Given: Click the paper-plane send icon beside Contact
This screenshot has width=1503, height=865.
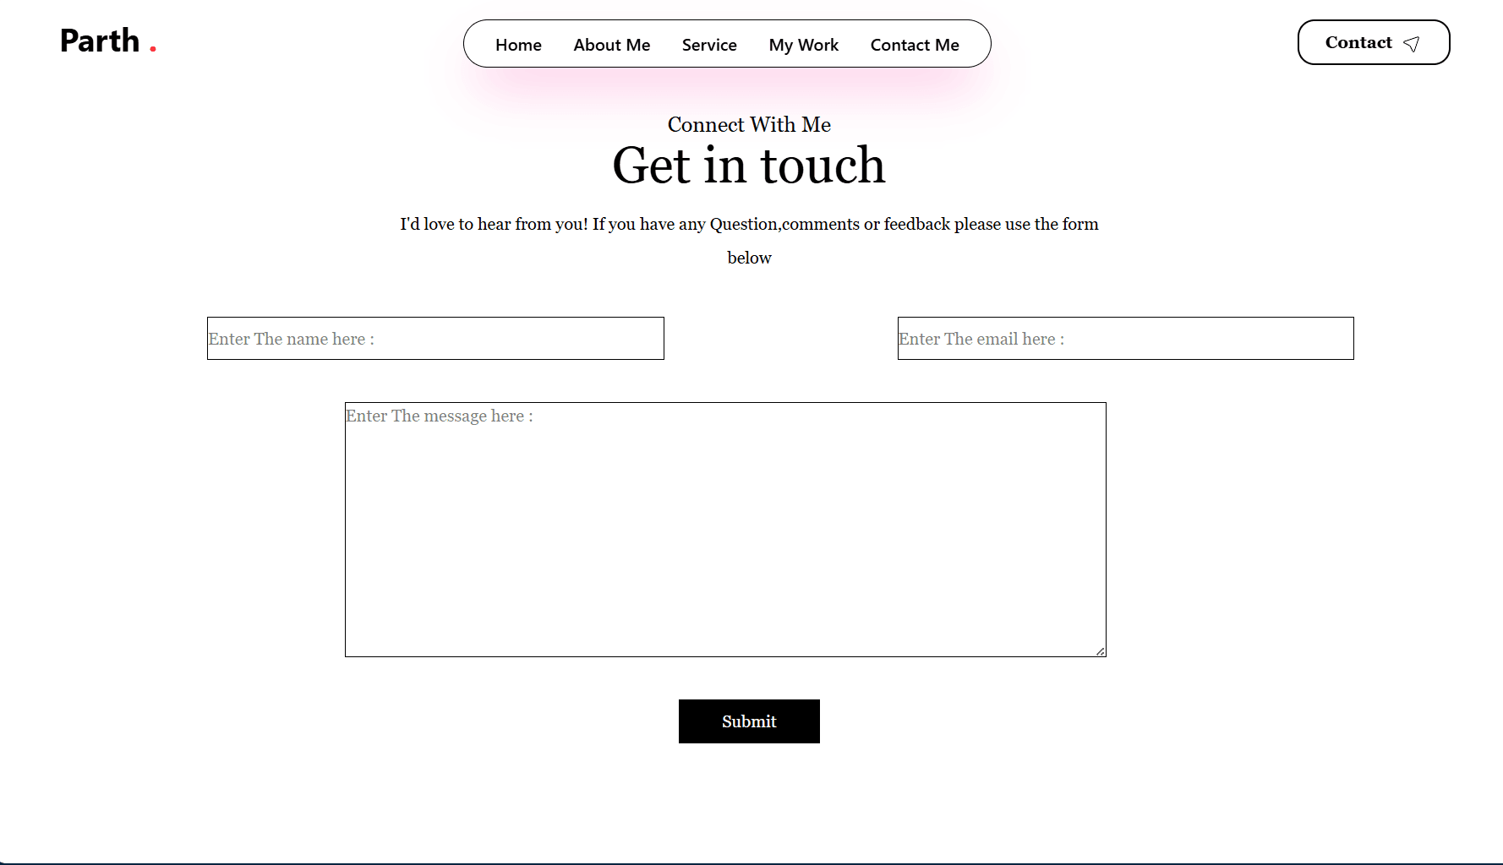Looking at the screenshot, I should point(1412,44).
